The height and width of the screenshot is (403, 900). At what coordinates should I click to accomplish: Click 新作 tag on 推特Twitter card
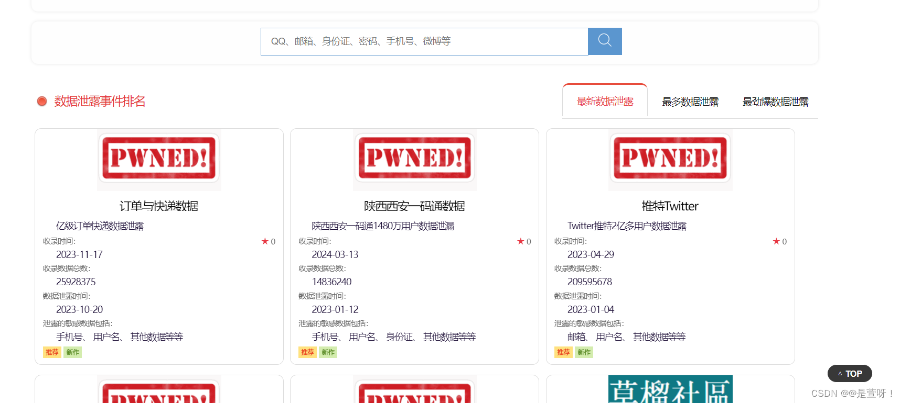[584, 352]
